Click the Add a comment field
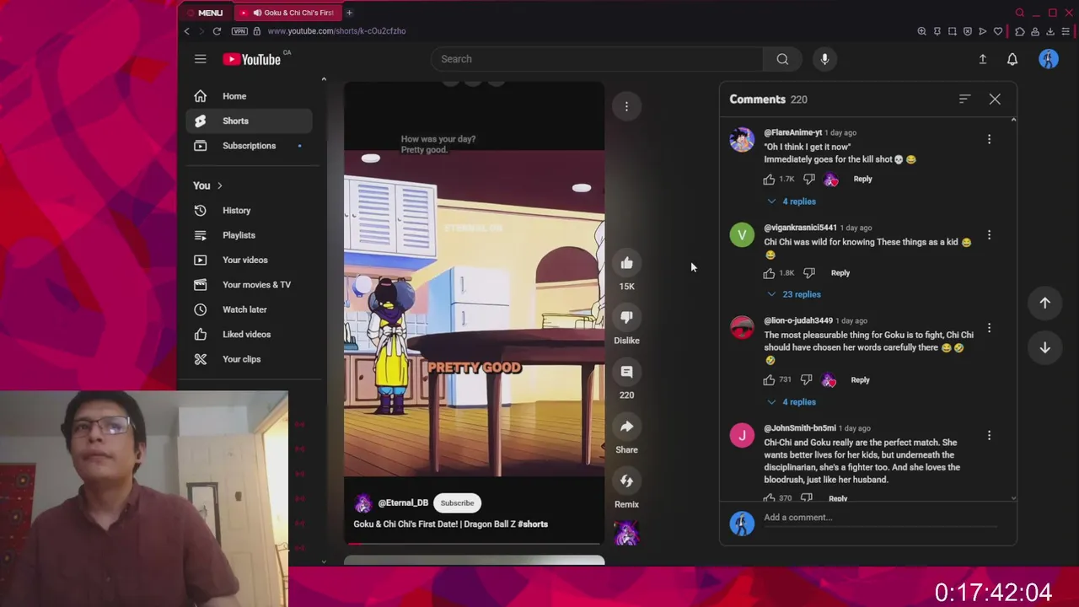Image resolution: width=1079 pixels, height=607 pixels. coord(879,518)
